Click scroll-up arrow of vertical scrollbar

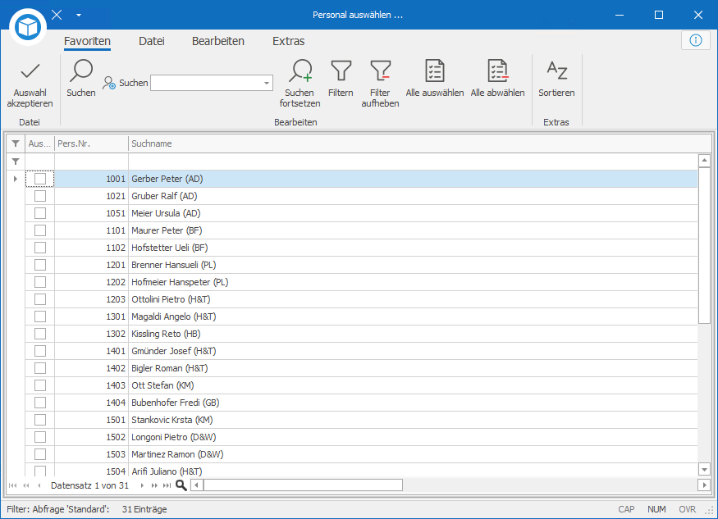(x=704, y=160)
